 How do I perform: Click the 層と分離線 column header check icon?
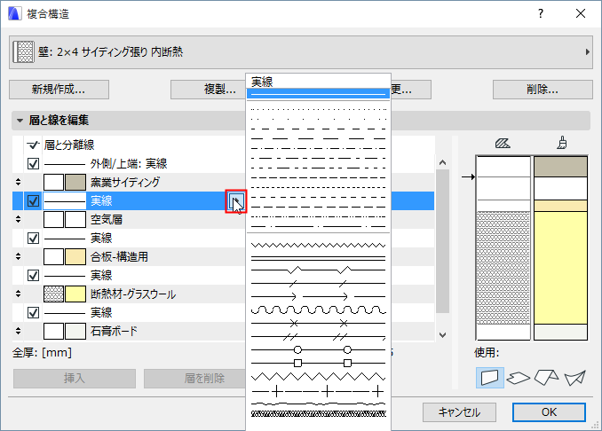33,145
